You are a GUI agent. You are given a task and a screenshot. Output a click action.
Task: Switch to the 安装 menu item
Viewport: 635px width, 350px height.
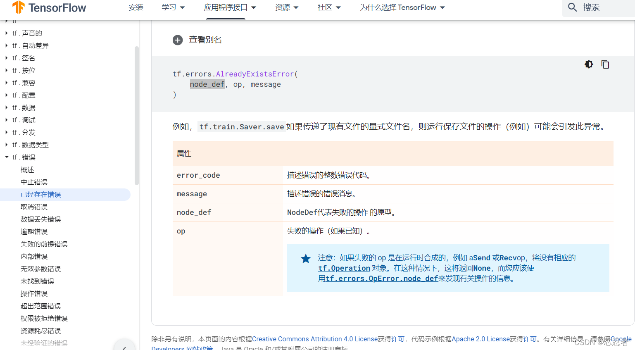[x=136, y=7]
